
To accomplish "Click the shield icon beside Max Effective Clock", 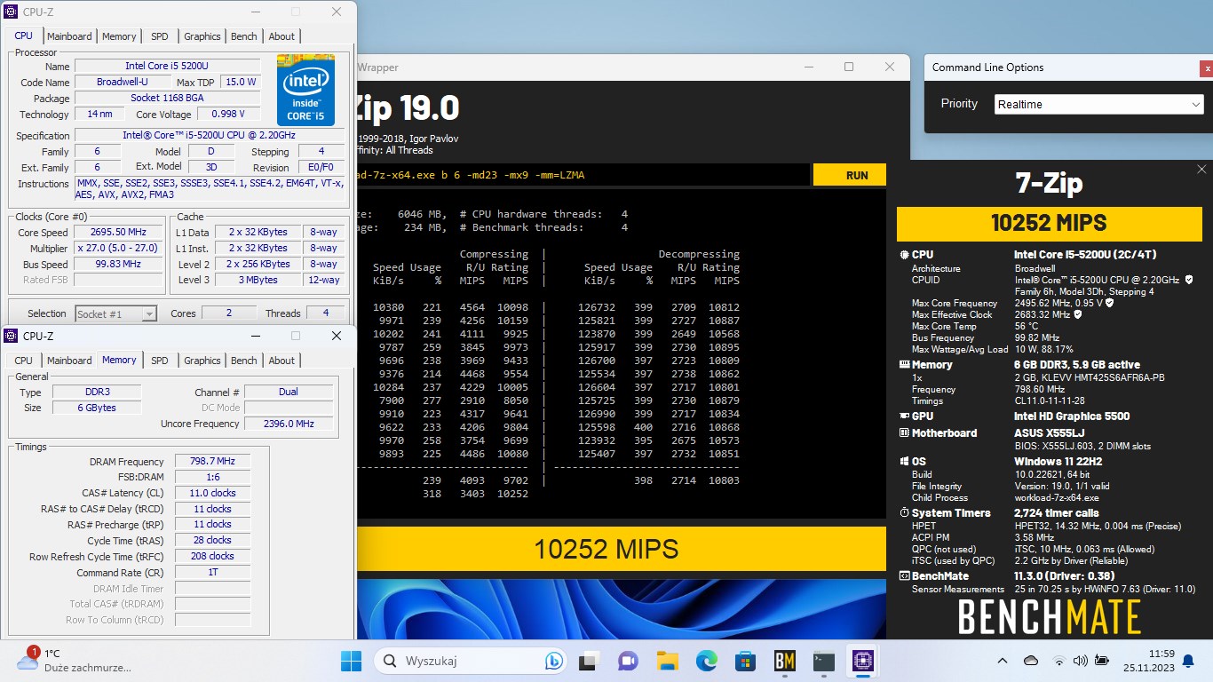I will 1077,314.
